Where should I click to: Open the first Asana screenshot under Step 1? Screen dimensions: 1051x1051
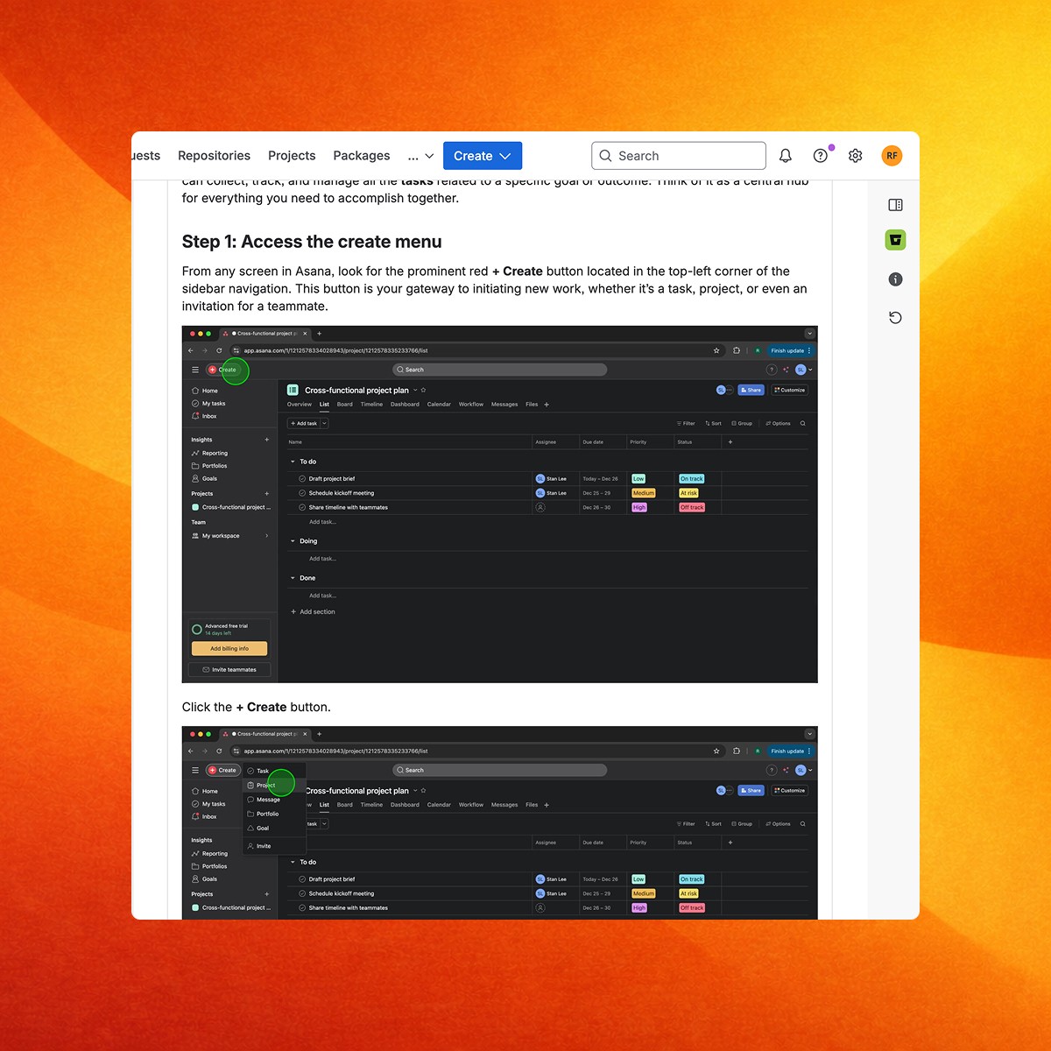pyautogui.click(x=500, y=504)
